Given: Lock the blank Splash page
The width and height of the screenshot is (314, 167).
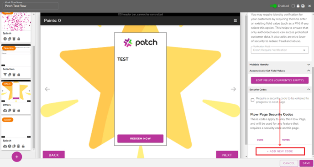Looking at the screenshot, I should click(x=23, y=146).
